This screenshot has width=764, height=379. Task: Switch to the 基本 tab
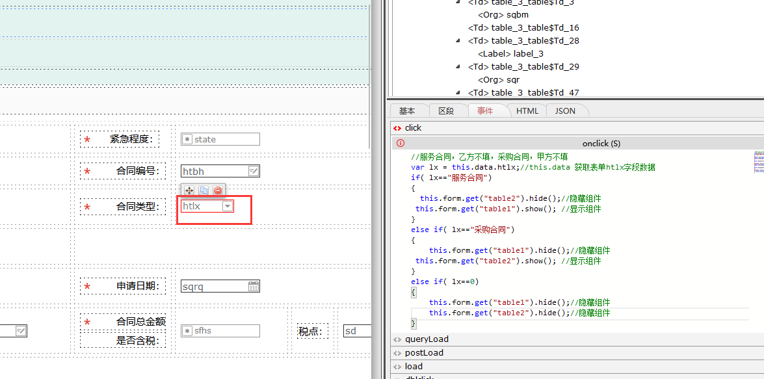(407, 111)
